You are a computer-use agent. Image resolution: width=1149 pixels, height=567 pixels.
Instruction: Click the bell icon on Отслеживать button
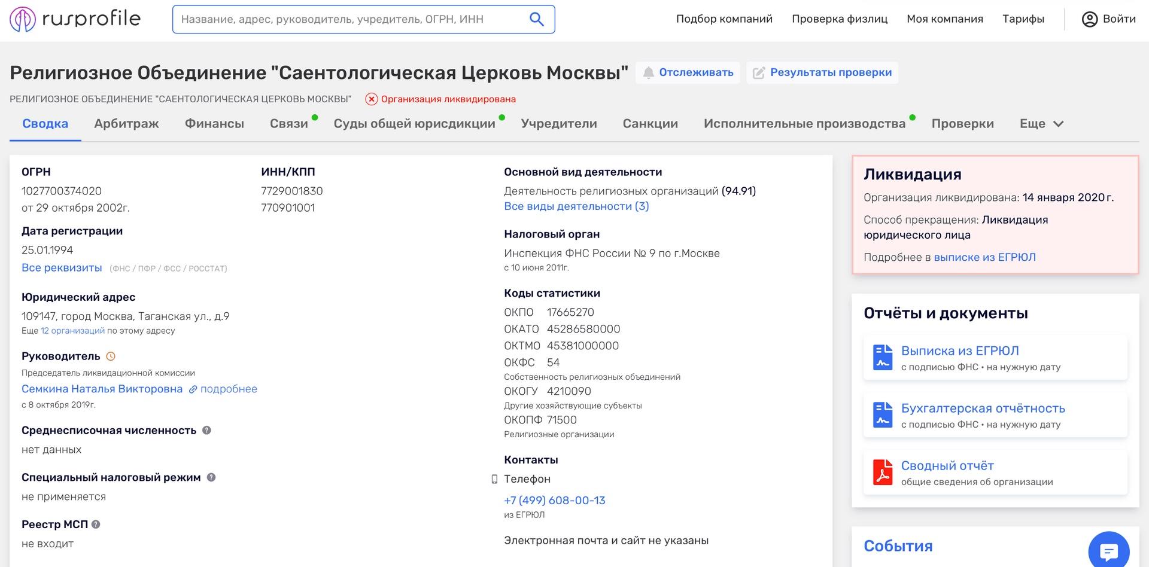click(x=649, y=73)
